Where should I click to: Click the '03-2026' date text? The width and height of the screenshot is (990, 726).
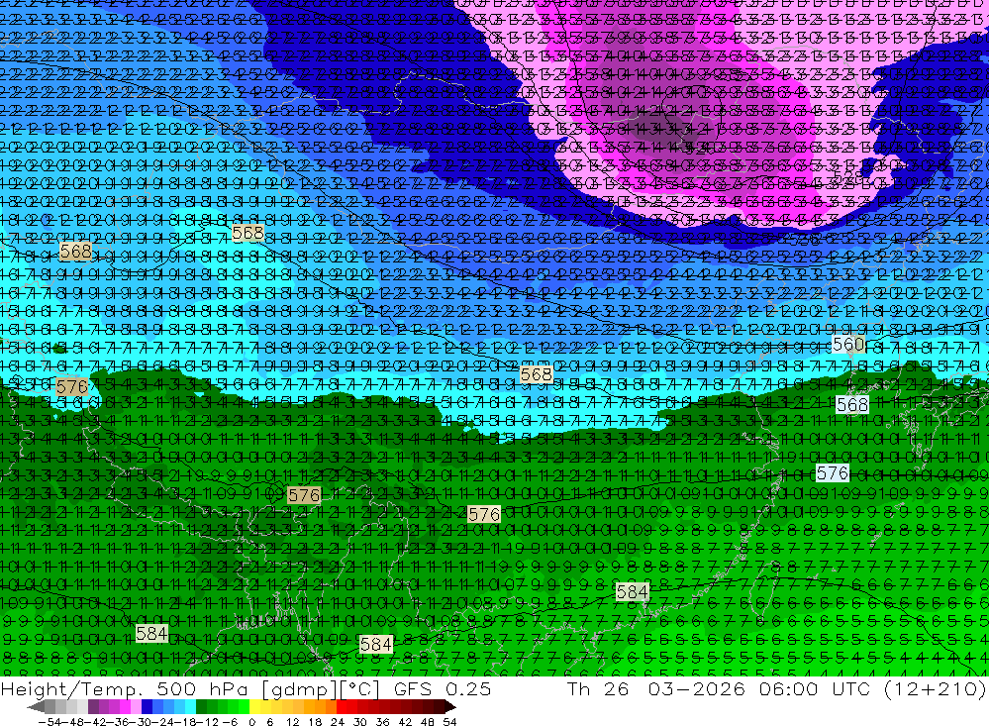696,689
